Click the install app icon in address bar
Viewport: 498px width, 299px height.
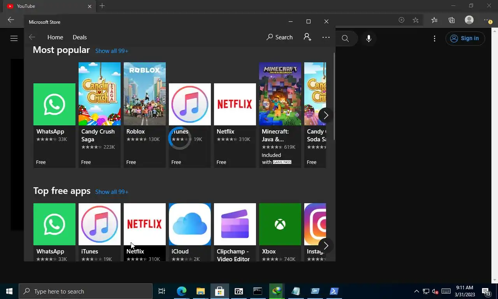(402, 20)
